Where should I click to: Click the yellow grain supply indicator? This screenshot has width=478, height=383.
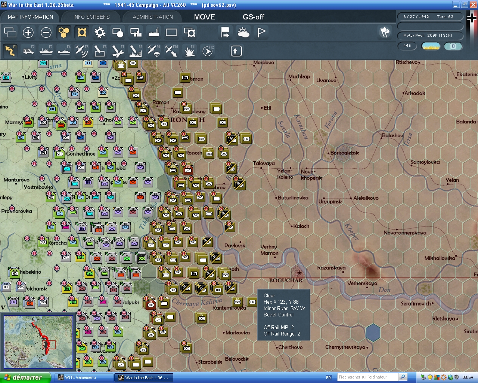point(431,46)
